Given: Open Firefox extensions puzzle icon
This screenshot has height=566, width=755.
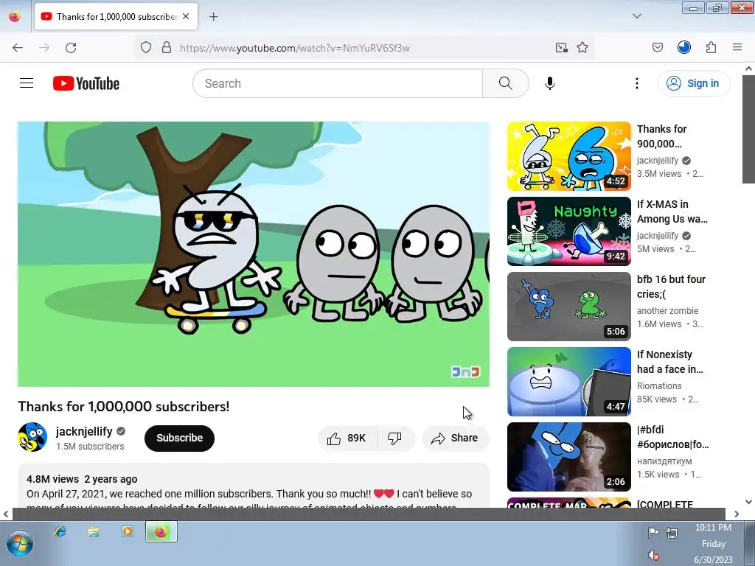Looking at the screenshot, I should pos(711,48).
